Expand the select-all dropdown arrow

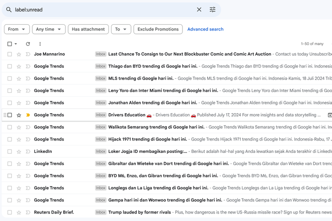[15, 44]
